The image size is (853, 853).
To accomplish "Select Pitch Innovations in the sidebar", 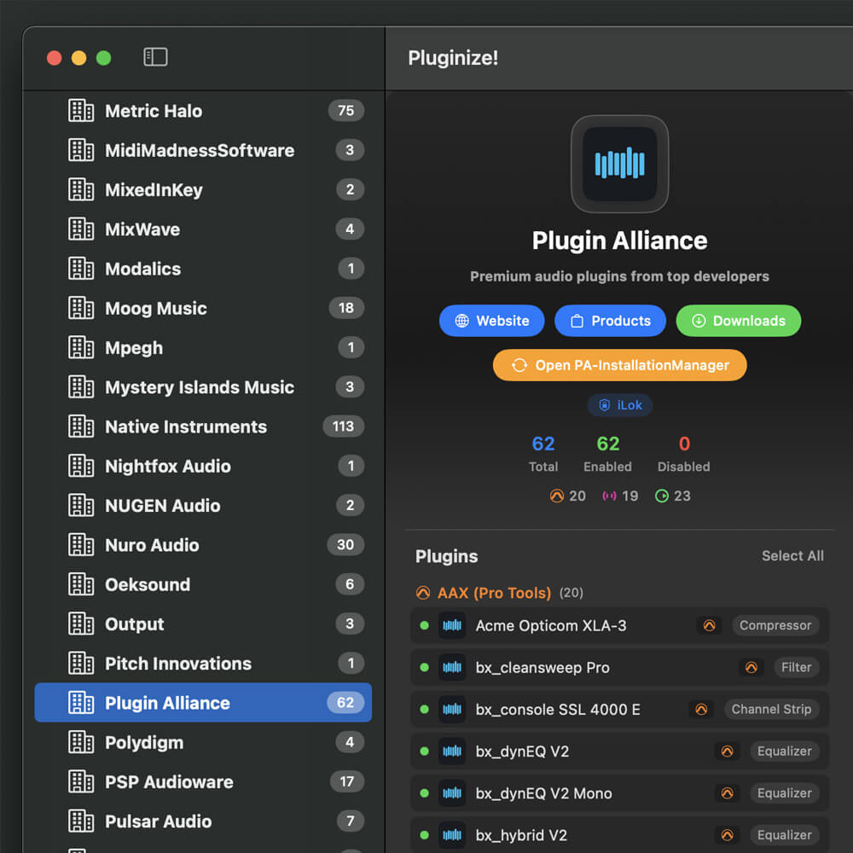I will coord(203,663).
